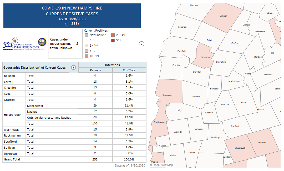Image resolution: width=284 pixels, height=171 pixels.
Task: Click the Geographic Distribution help question mark
Action: coord(74,68)
